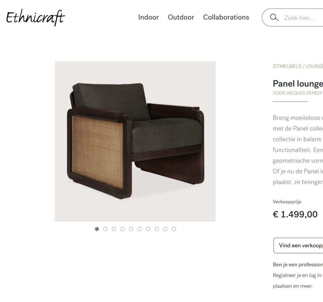323x302 pixels.
Task: Select the eighth image carousel dot
Action: coord(157,229)
